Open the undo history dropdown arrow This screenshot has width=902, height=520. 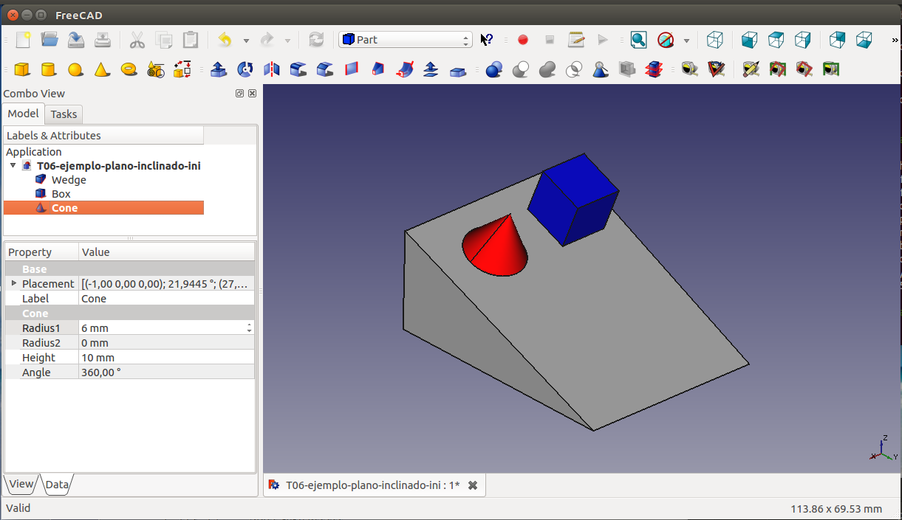pyautogui.click(x=246, y=41)
